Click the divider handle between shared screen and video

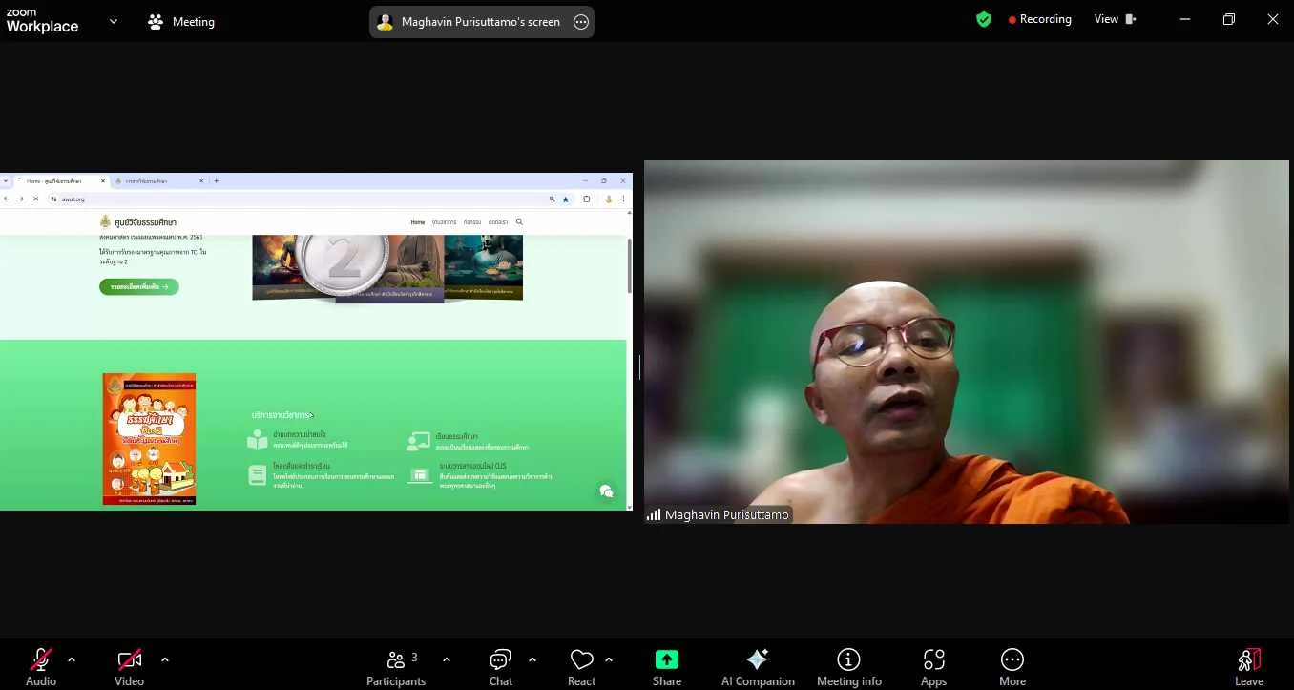coord(637,366)
